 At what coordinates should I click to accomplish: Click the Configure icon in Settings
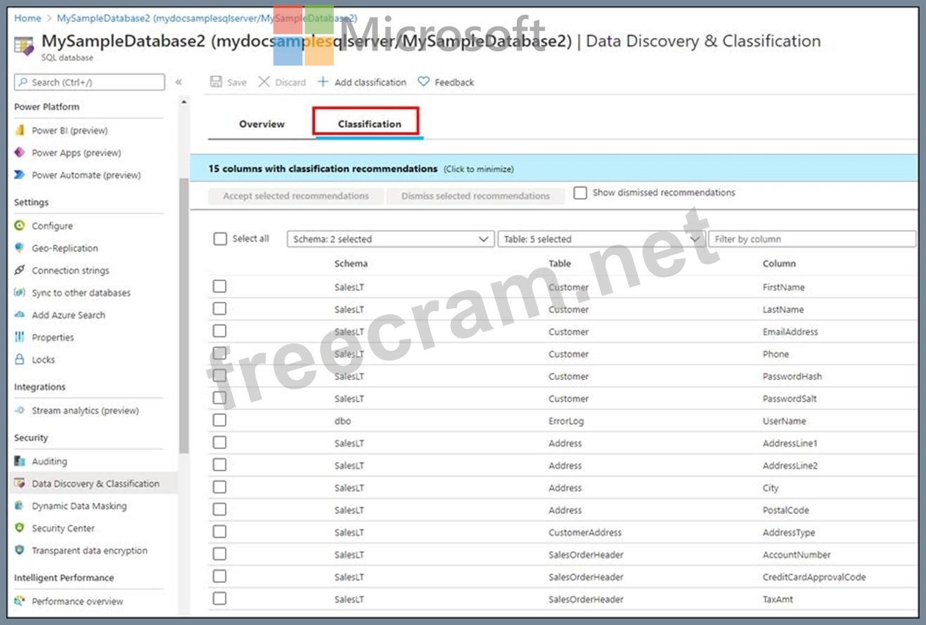pos(20,225)
